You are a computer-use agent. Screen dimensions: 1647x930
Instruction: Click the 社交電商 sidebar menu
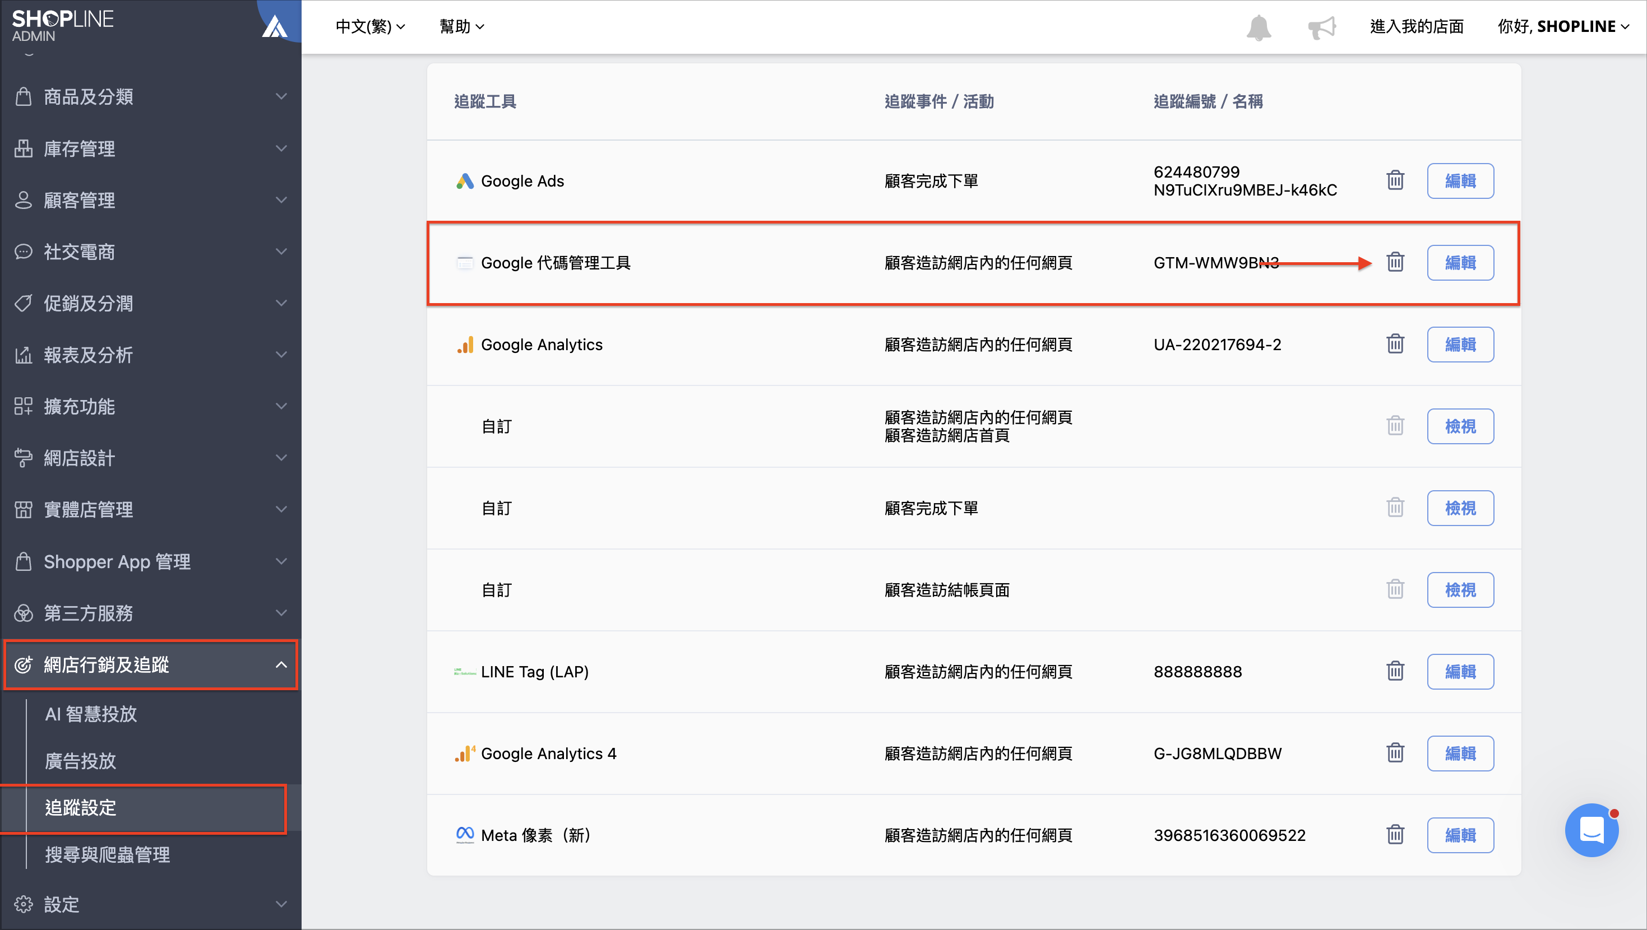click(151, 252)
